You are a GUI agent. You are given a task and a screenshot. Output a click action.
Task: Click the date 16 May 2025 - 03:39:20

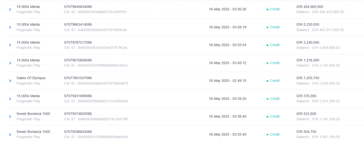228,99
